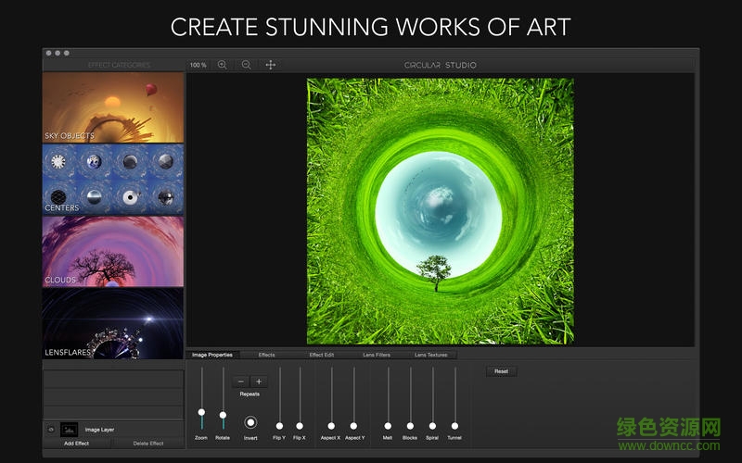Open the Clouds effect category
The width and height of the screenshot is (742, 463).
coord(112,251)
